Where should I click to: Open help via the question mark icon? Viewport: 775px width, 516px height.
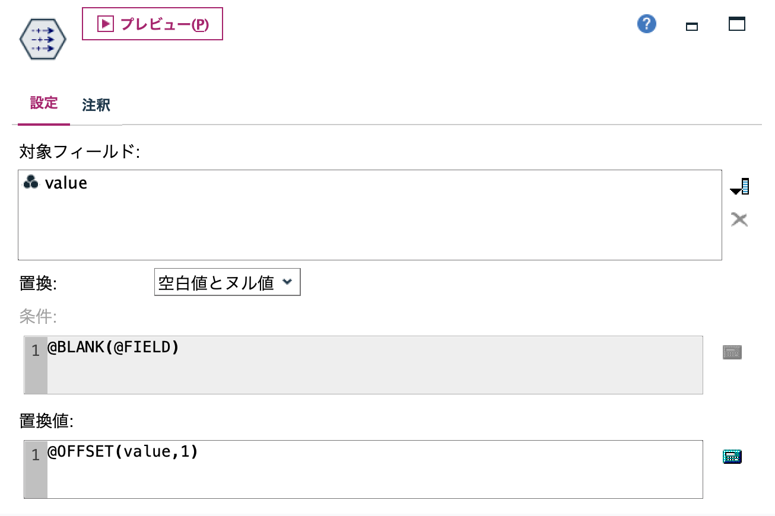(x=646, y=24)
